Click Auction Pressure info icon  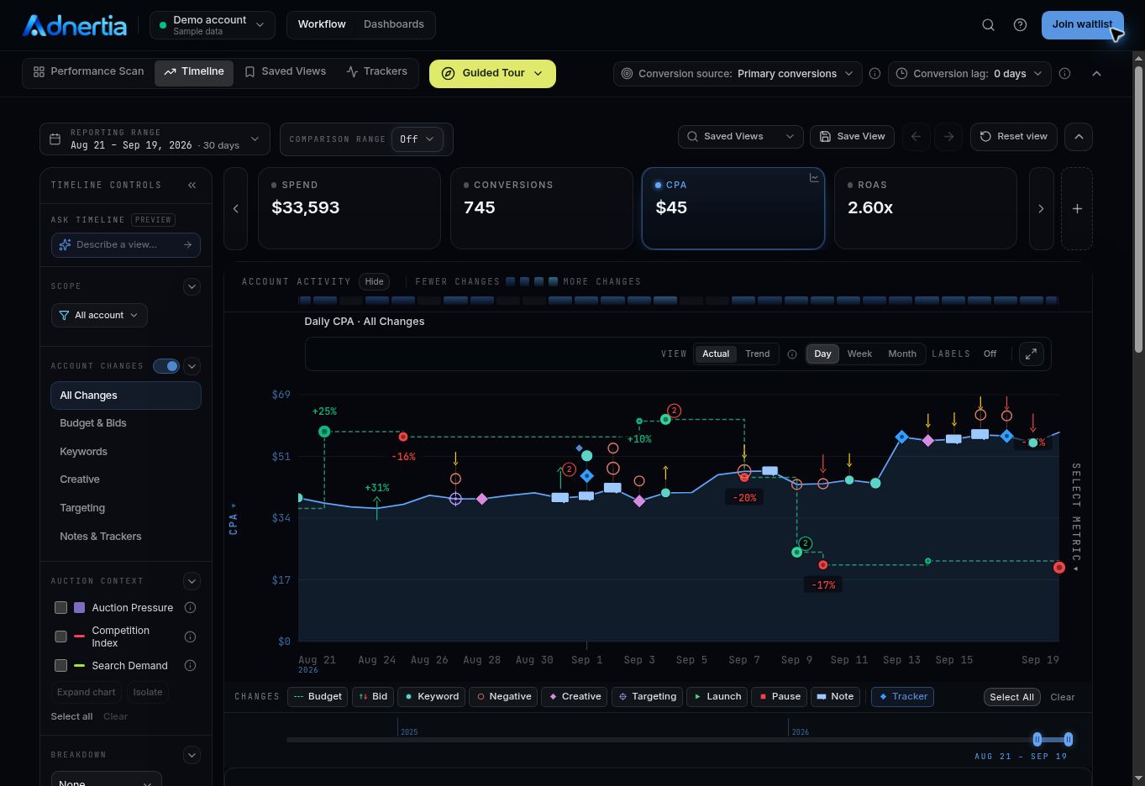click(190, 608)
